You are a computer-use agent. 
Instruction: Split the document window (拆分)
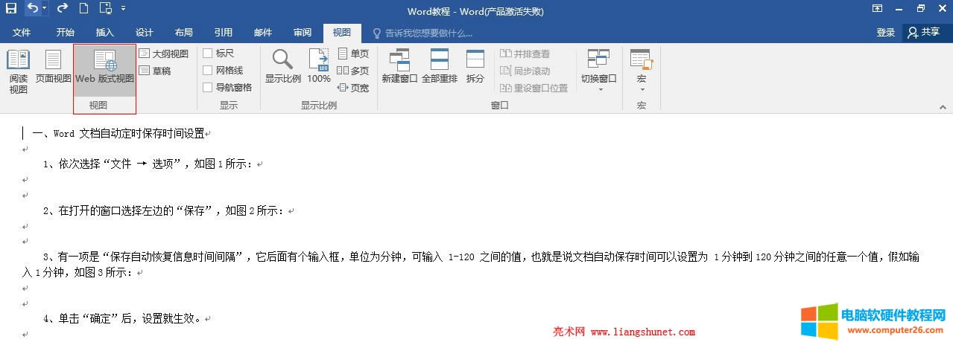tap(475, 71)
